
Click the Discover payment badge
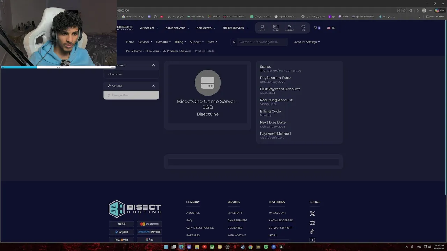tap(122, 240)
